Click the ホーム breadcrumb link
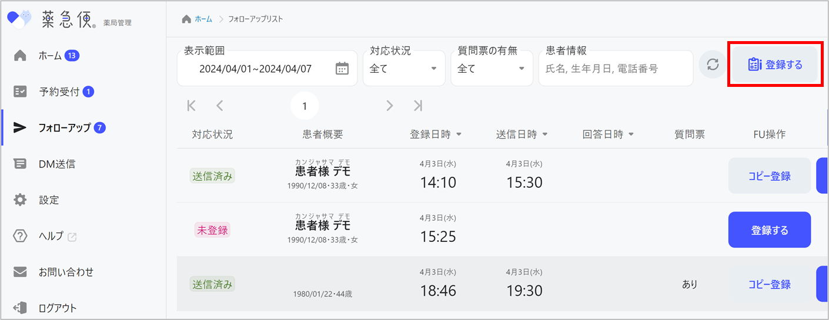 tap(203, 19)
